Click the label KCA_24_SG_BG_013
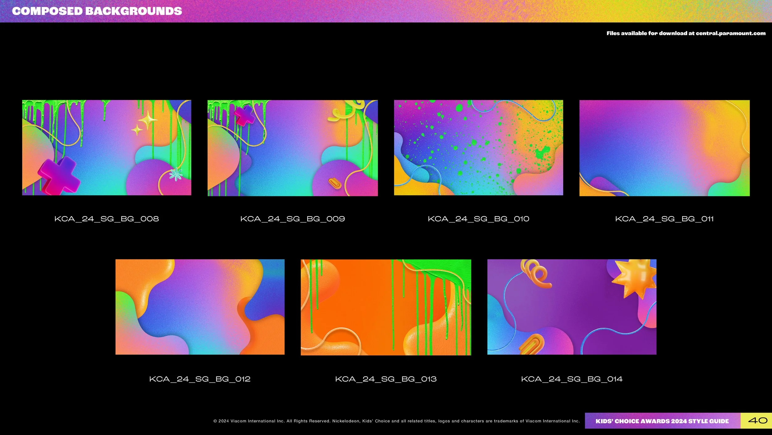 tap(386, 379)
